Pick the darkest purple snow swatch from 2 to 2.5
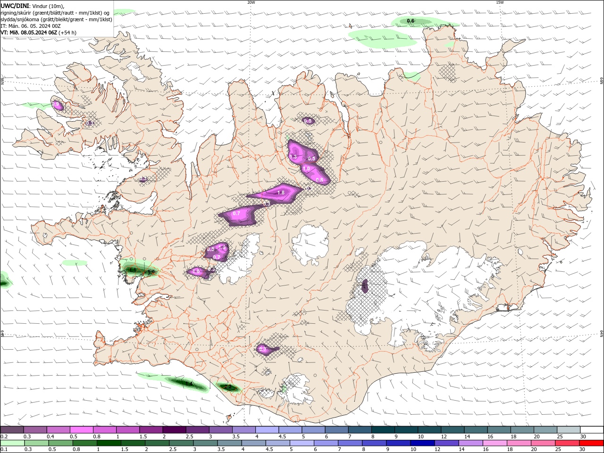604x453 pixels. [x=174, y=429]
